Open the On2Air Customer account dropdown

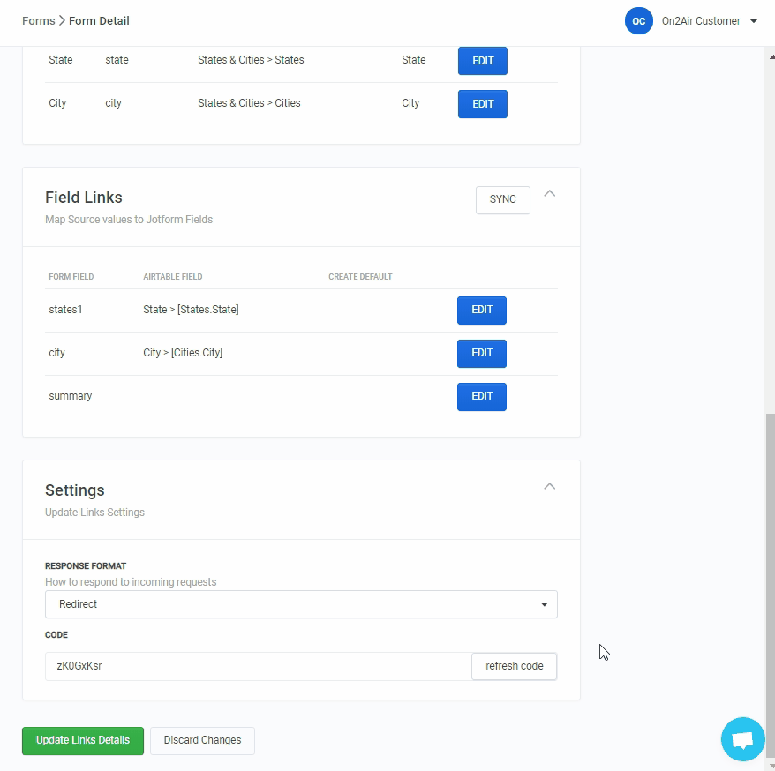(x=710, y=20)
